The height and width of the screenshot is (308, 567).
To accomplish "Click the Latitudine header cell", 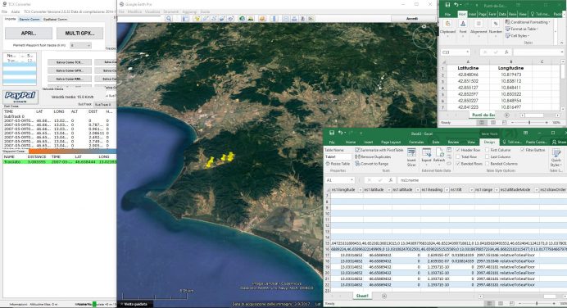I will pyautogui.click(x=468, y=68).
